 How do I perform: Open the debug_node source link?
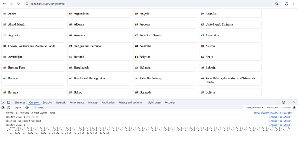[273, 112]
